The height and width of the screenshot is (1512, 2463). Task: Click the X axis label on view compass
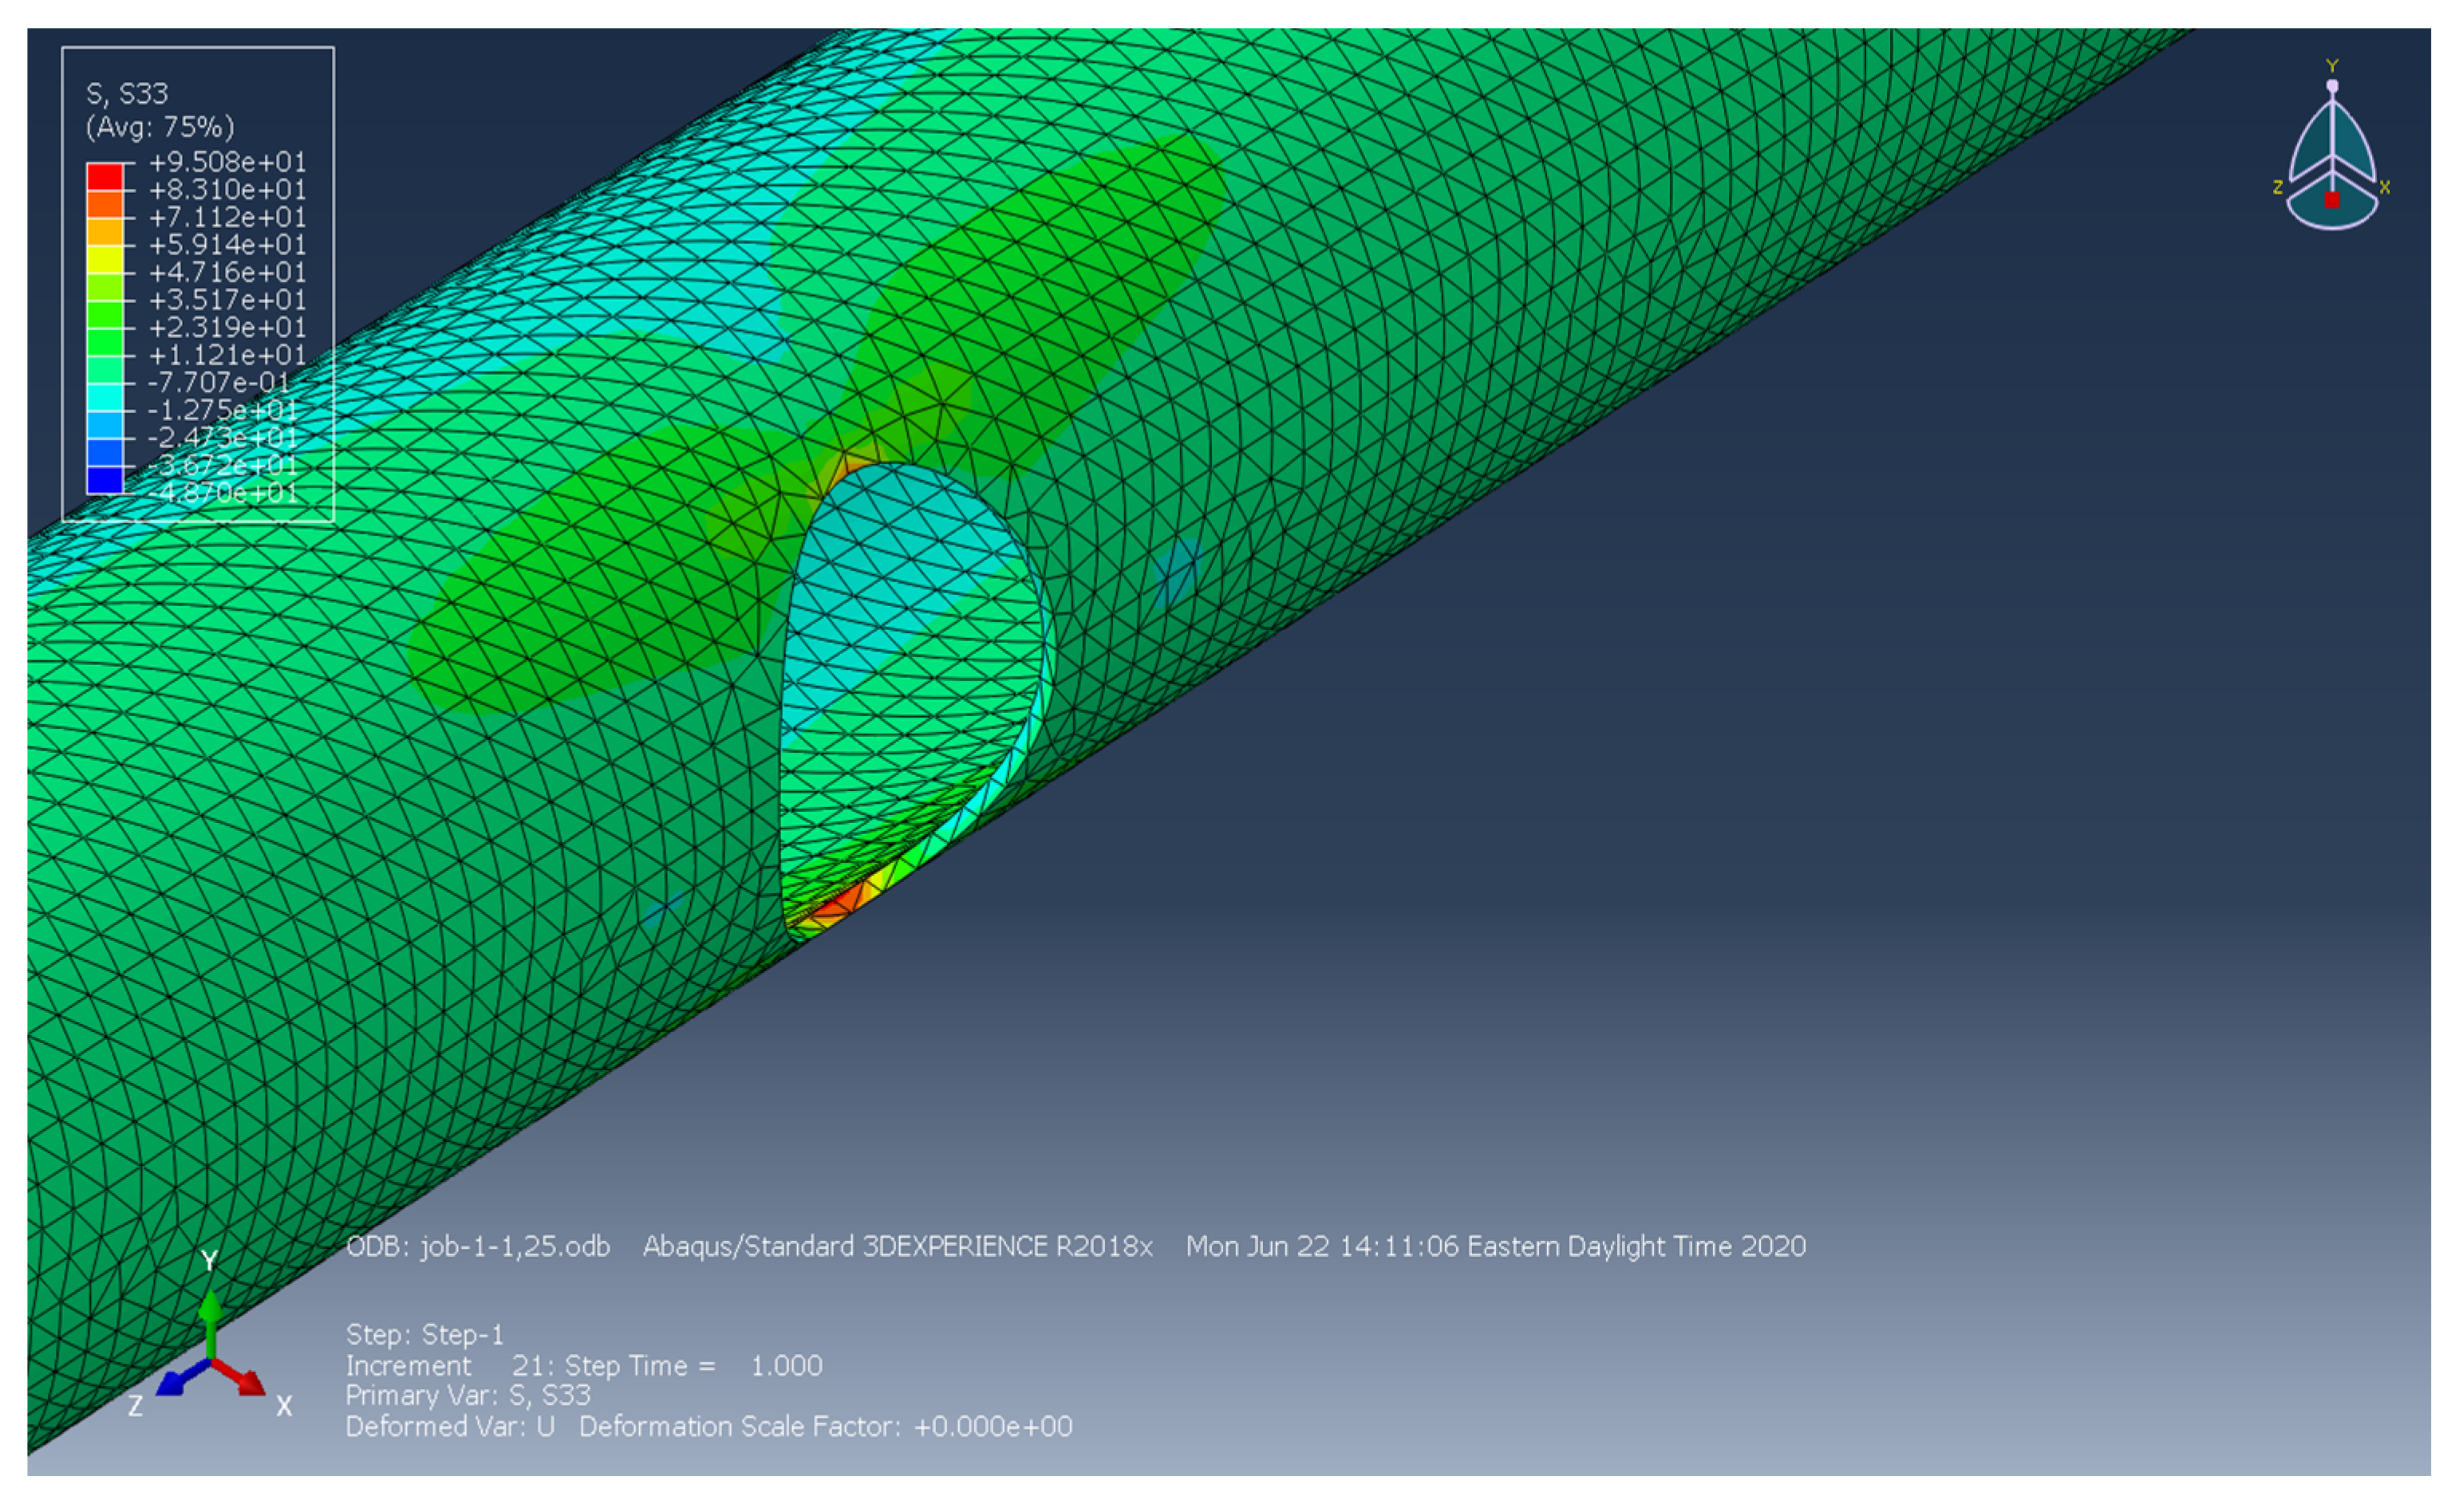click(2385, 187)
